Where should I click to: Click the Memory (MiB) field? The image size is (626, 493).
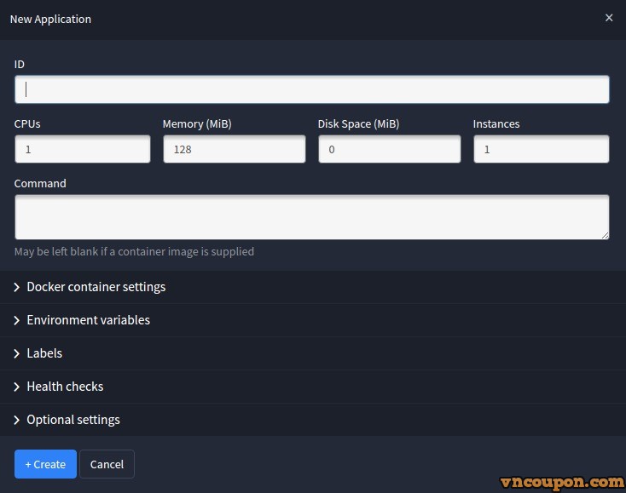pyautogui.click(x=235, y=149)
